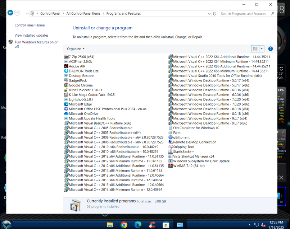Click the Old Calculator for Windows 10 icon
Screen dimensions: 290x229
(x=170, y=128)
